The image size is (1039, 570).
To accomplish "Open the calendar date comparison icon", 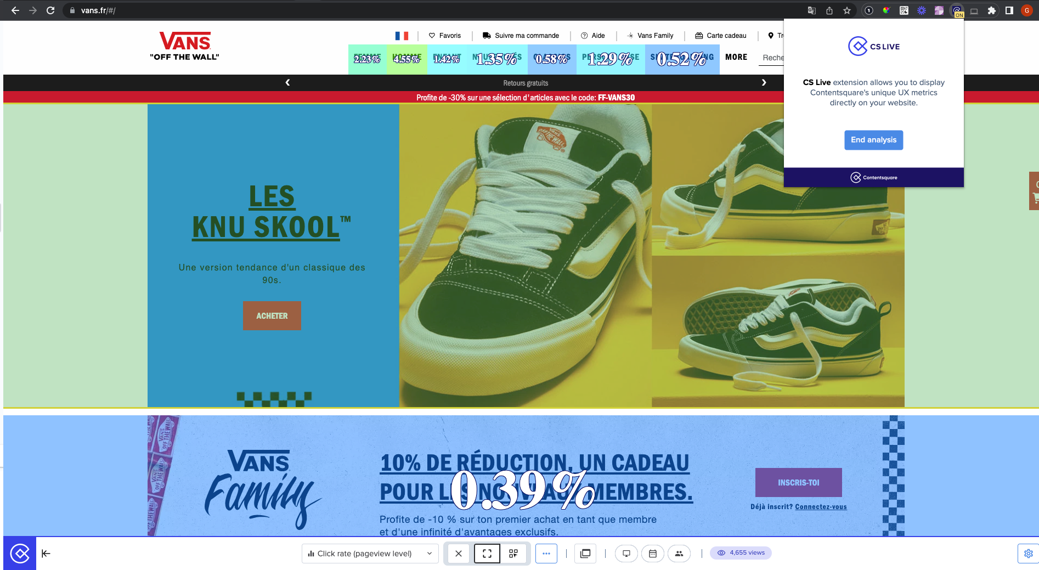I will 653,554.
